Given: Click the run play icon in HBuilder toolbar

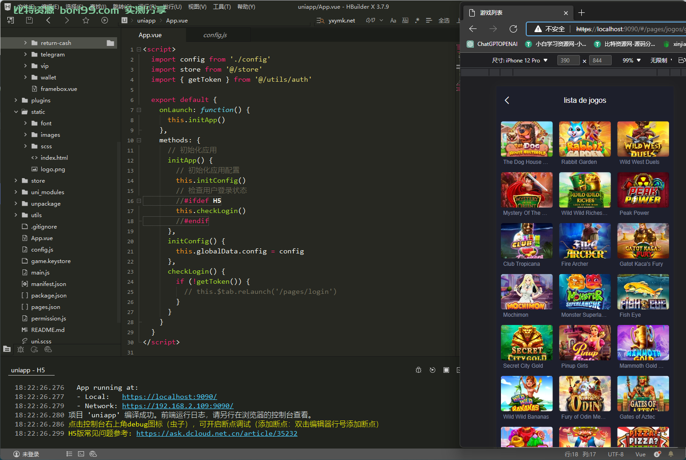Looking at the screenshot, I should 105,20.
